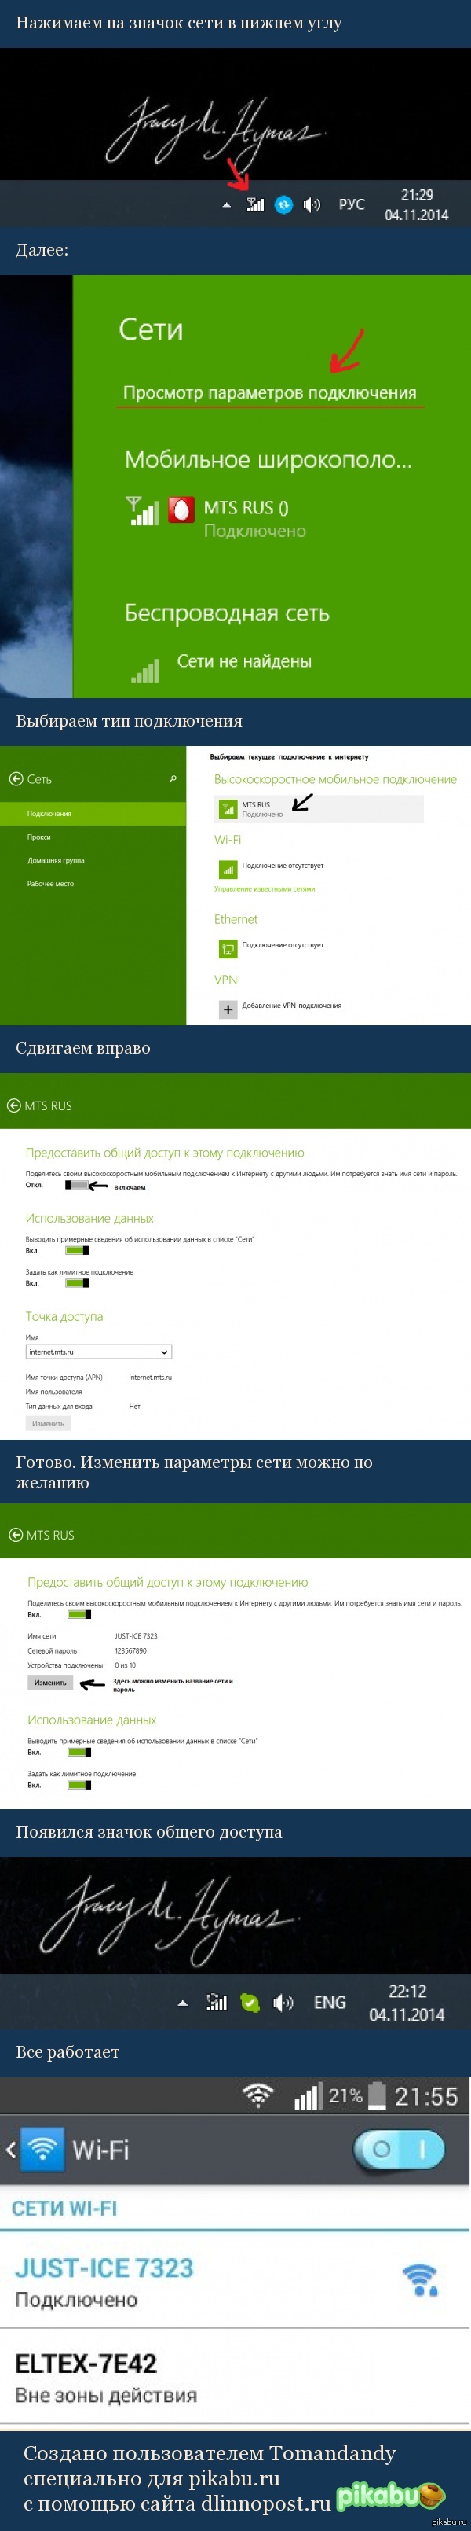Image resolution: width=471 pixels, height=2531 pixels.
Task: Click pikabu logo at the bottom
Action: (x=391, y=2495)
